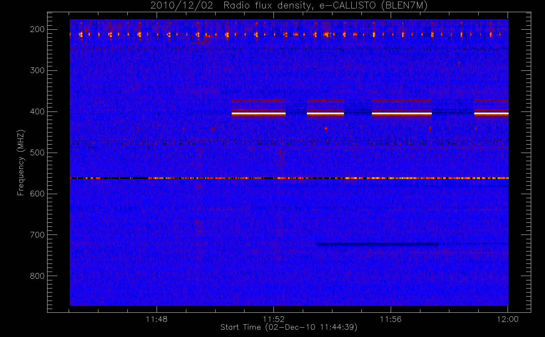
Task: Click the "Frequency (MHZ)" axis label
Action: [21, 162]
